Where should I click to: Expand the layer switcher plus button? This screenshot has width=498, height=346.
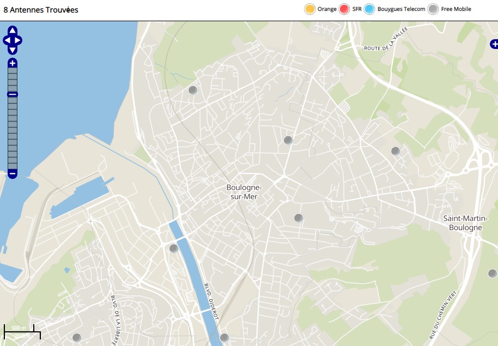[493, 44]
